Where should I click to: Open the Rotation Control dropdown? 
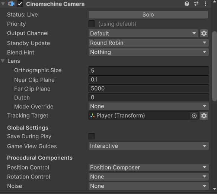[149, 177]
